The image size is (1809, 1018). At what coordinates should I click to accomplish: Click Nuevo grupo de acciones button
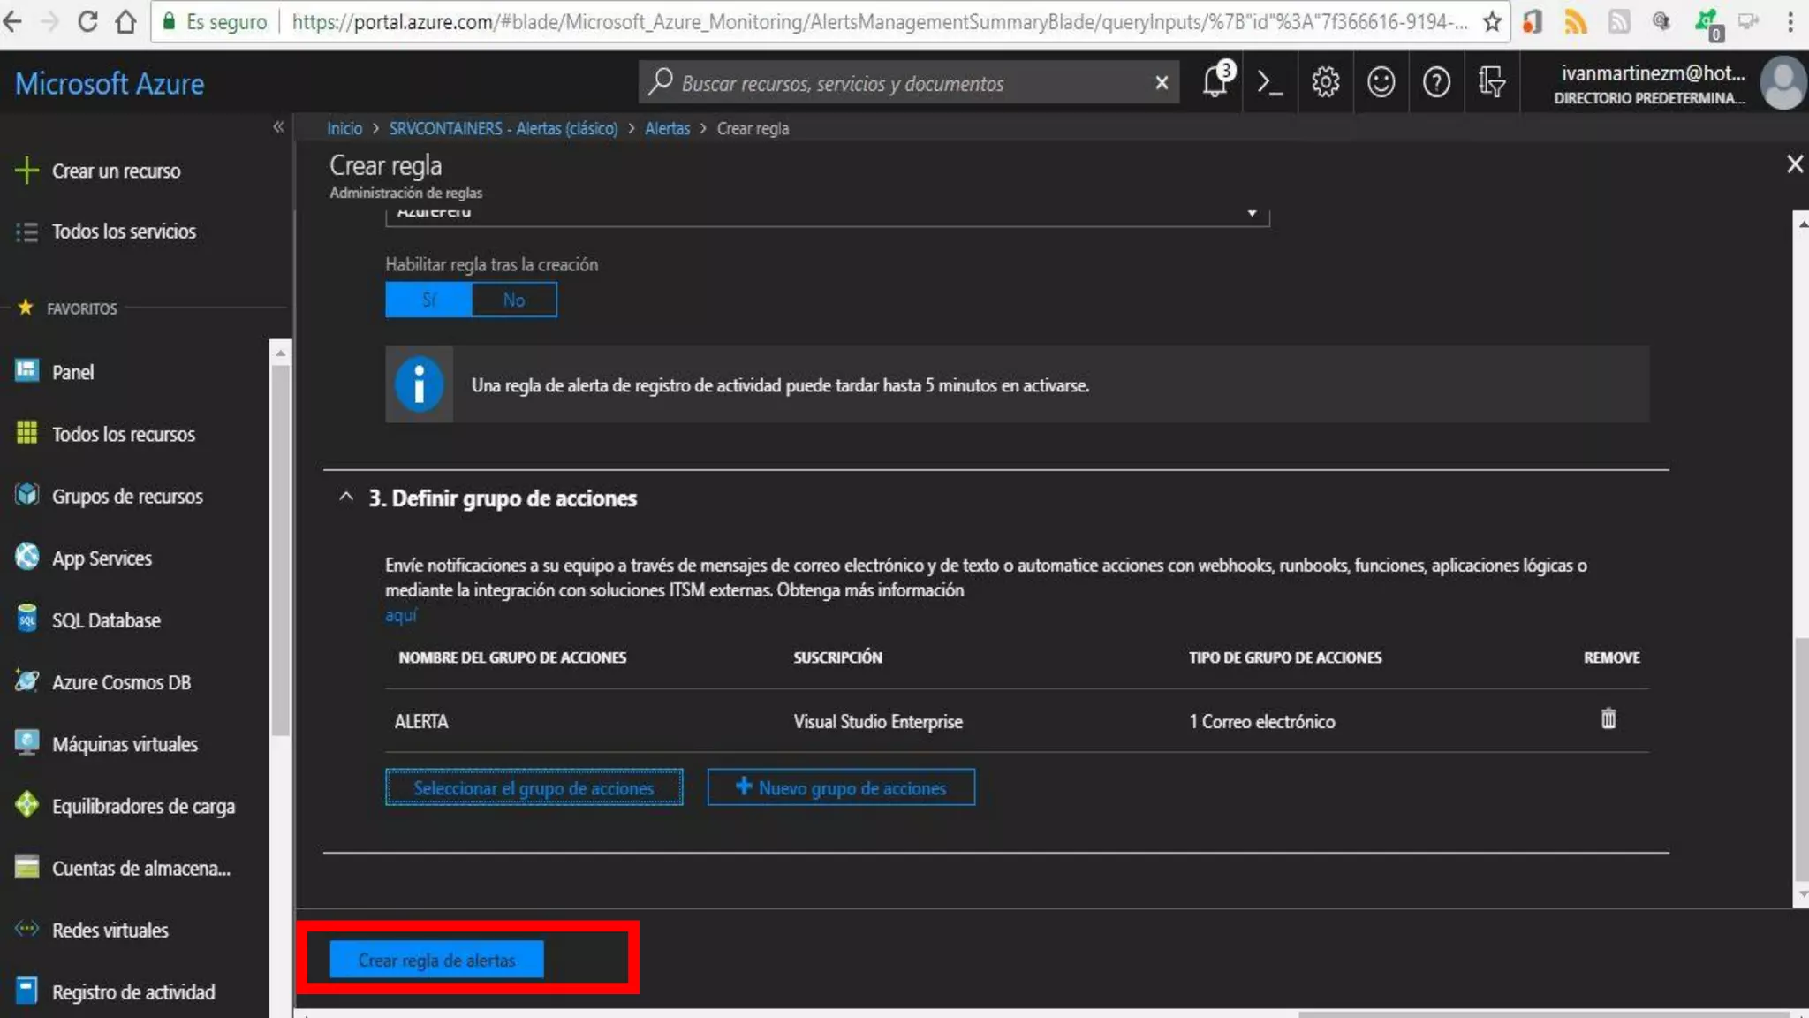[841, 787]
